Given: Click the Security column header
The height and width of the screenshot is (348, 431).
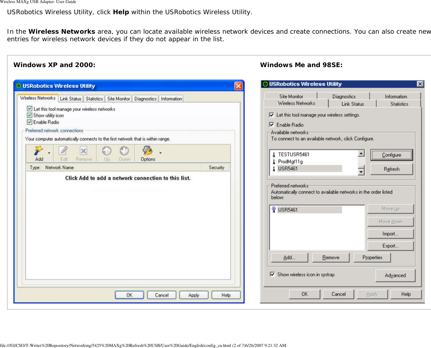Looking at the screenshot, I should click(x=216, y=167).
